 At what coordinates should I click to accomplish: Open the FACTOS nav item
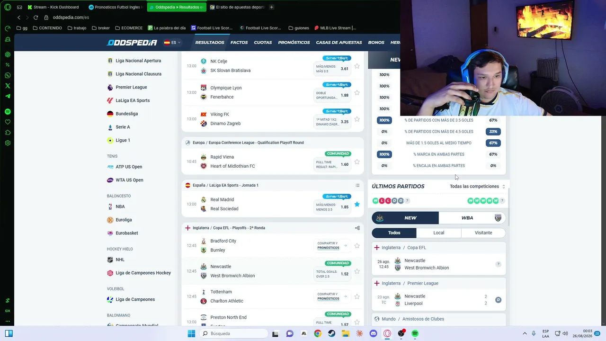(x=239, y=43)
